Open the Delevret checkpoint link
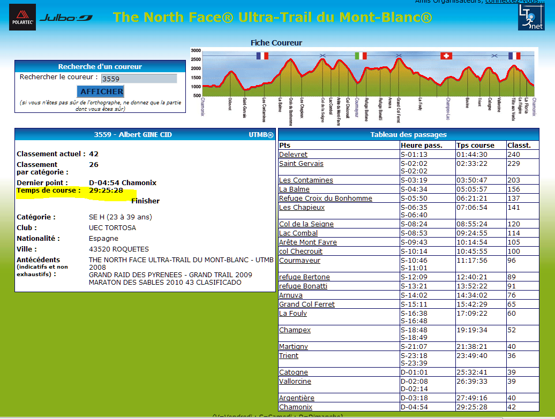 (293, 155)
